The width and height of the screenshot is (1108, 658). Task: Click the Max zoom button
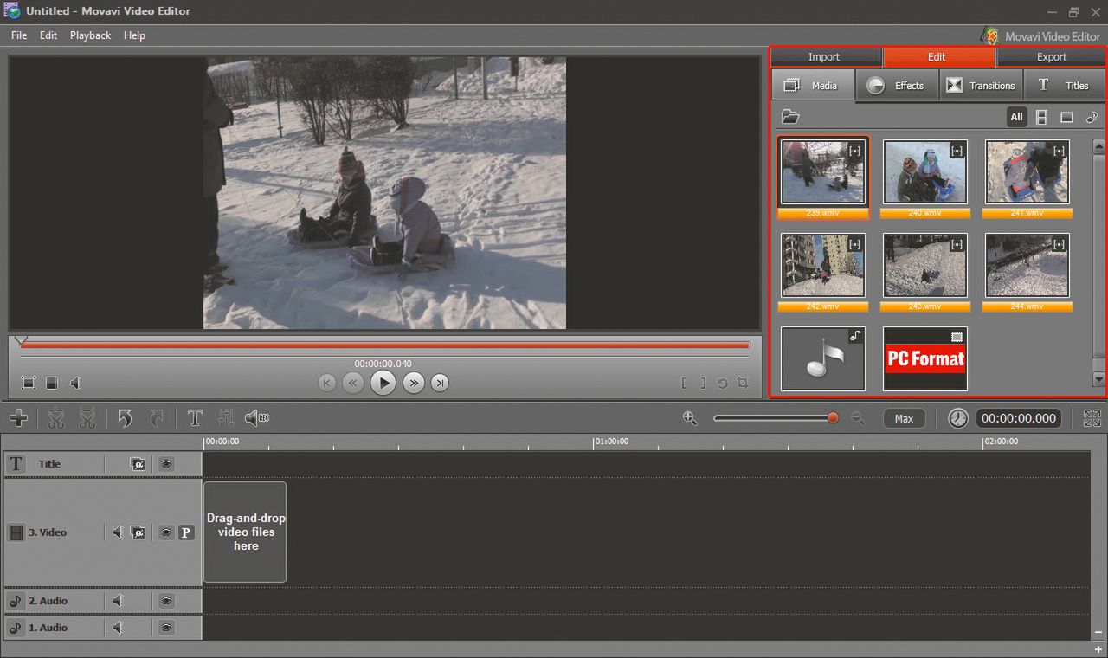(904, 418)
